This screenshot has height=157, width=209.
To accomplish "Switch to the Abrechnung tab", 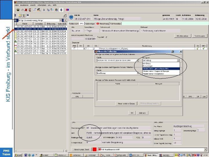I will click(102, 24).
